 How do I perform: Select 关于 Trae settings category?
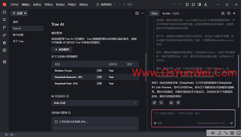(x=27, y=41)
